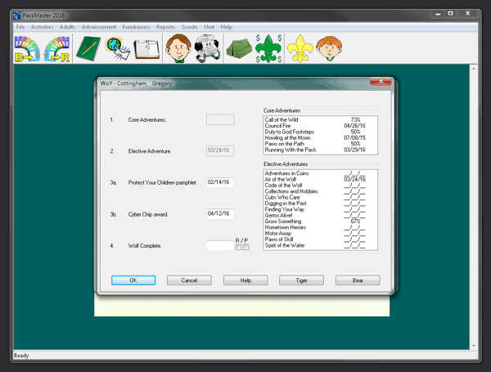Click the Core Adventures date field
Screen dimensions: 491x372
pos(220,119)
